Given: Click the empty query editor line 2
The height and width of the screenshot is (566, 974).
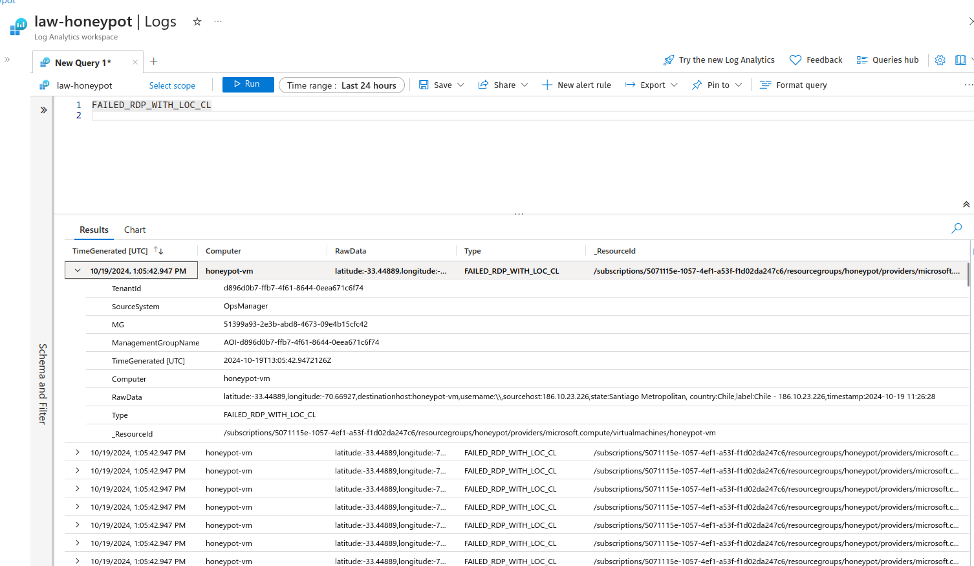Looking at the screenshot, I should point(532,115).
